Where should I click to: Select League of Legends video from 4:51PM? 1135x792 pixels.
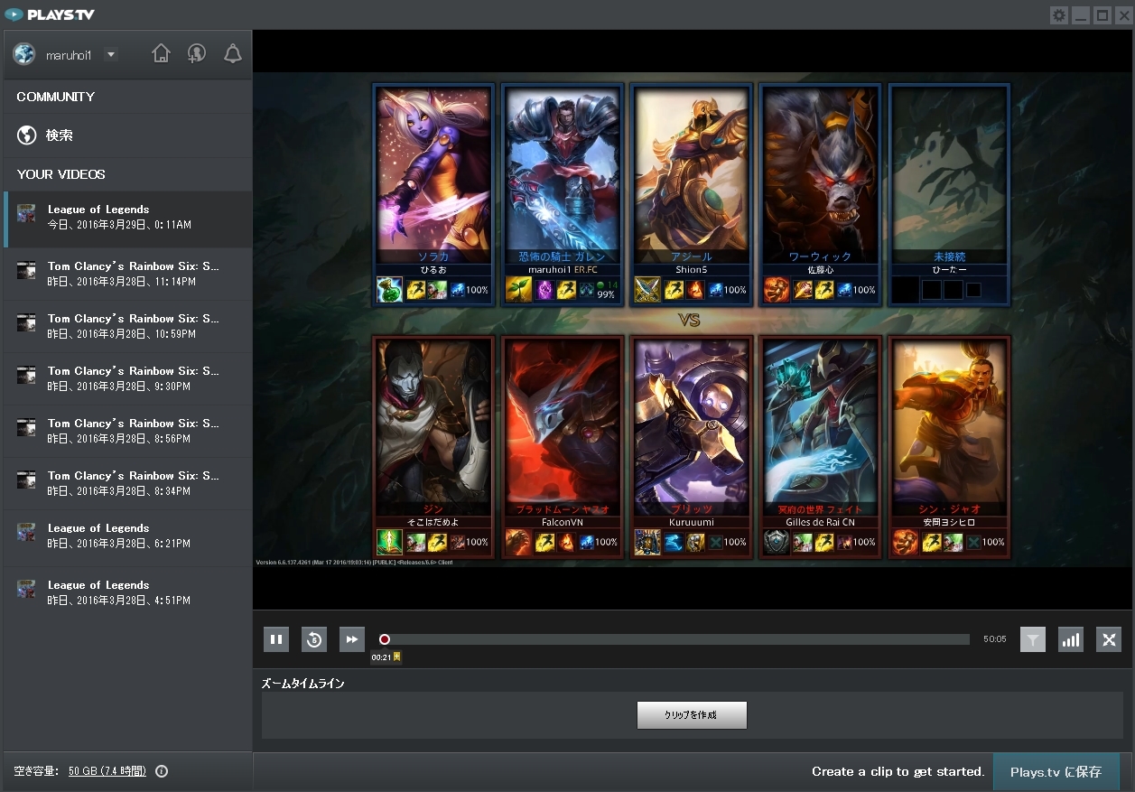pos(128,592)
